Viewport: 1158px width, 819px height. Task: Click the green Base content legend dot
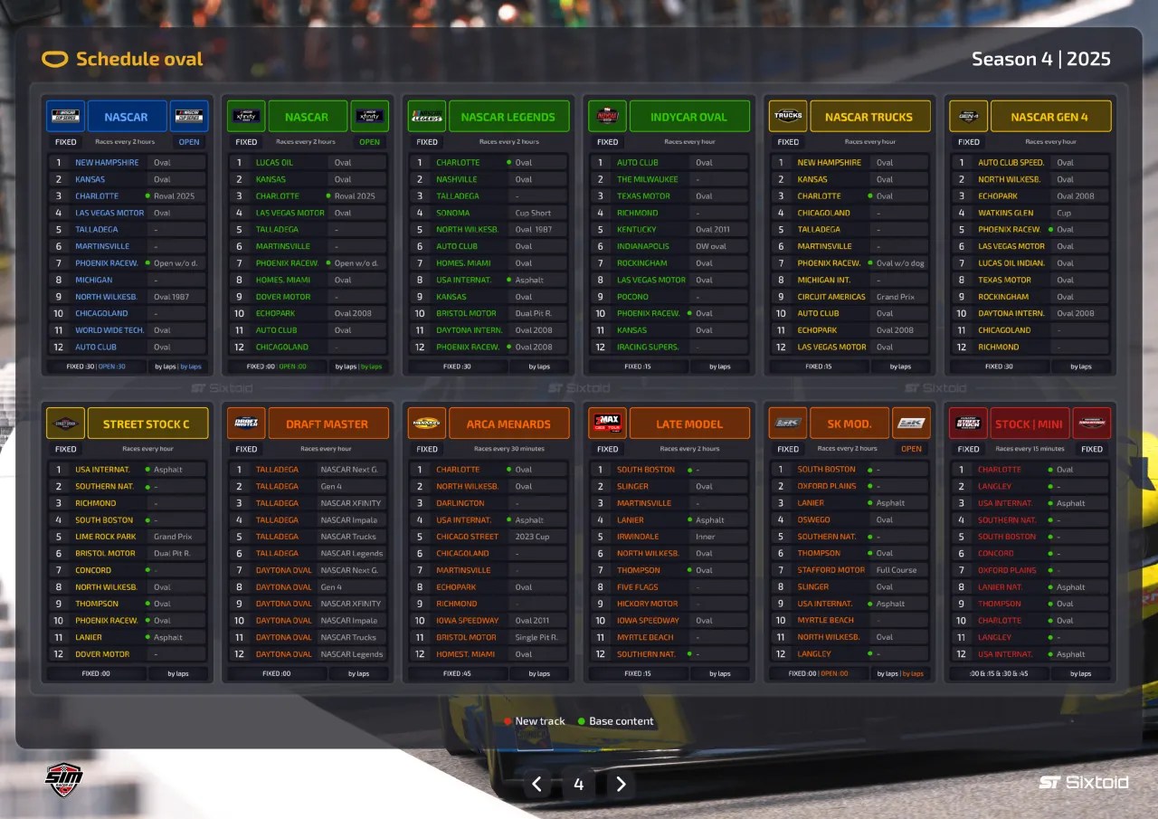[582, 721]
